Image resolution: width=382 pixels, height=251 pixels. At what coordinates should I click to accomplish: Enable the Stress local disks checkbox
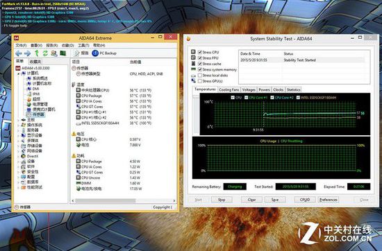click(x=200, y=76)
